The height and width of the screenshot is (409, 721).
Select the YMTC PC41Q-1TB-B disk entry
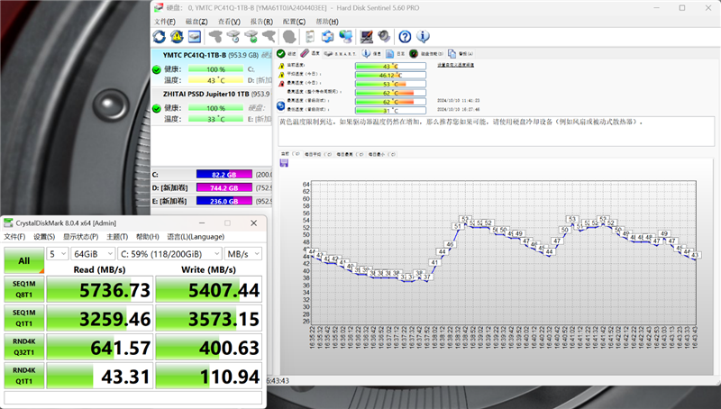tap(212, 67)
